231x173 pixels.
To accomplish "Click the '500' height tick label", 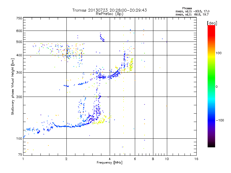I will pyautogui.click(x=19, y=42).
